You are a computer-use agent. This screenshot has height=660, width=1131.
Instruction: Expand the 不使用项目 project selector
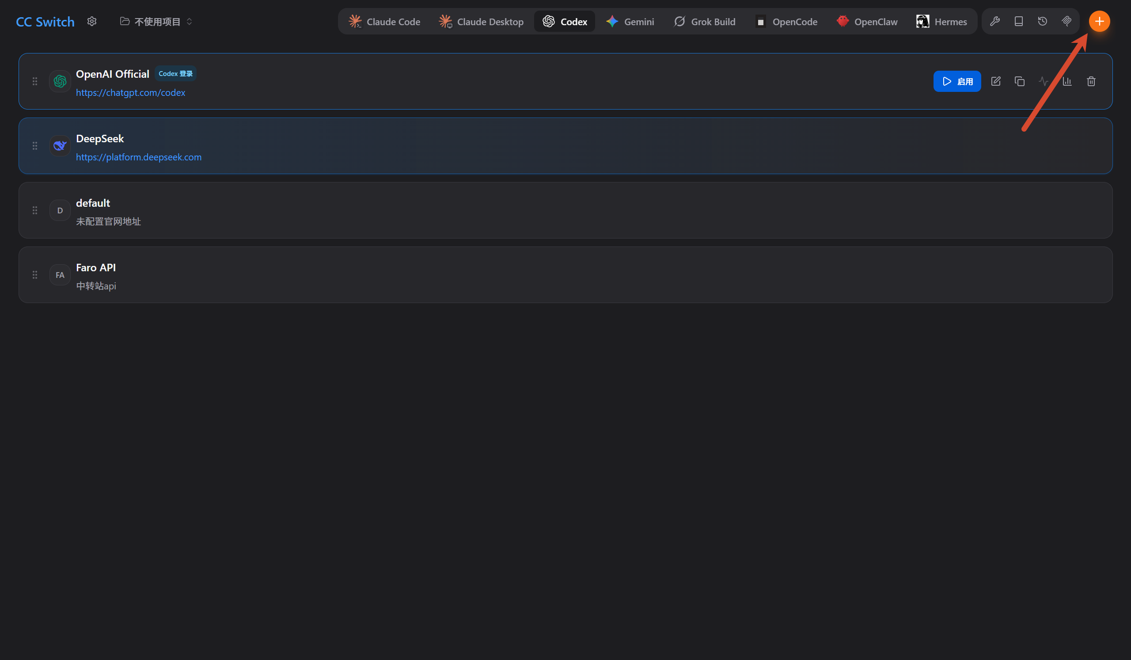point(156,22)
